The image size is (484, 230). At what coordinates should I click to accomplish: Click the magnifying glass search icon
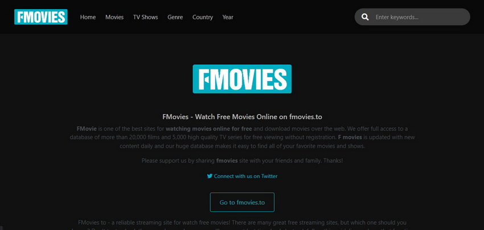point(365,17)
